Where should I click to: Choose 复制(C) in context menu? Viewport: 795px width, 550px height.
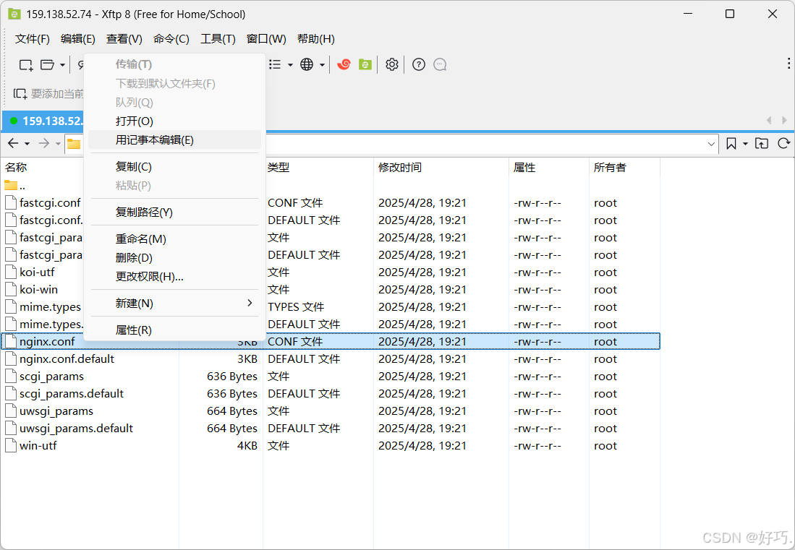point(174,167)
